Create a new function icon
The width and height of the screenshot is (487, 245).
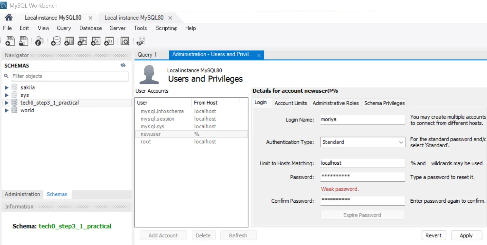click(109, 41)
